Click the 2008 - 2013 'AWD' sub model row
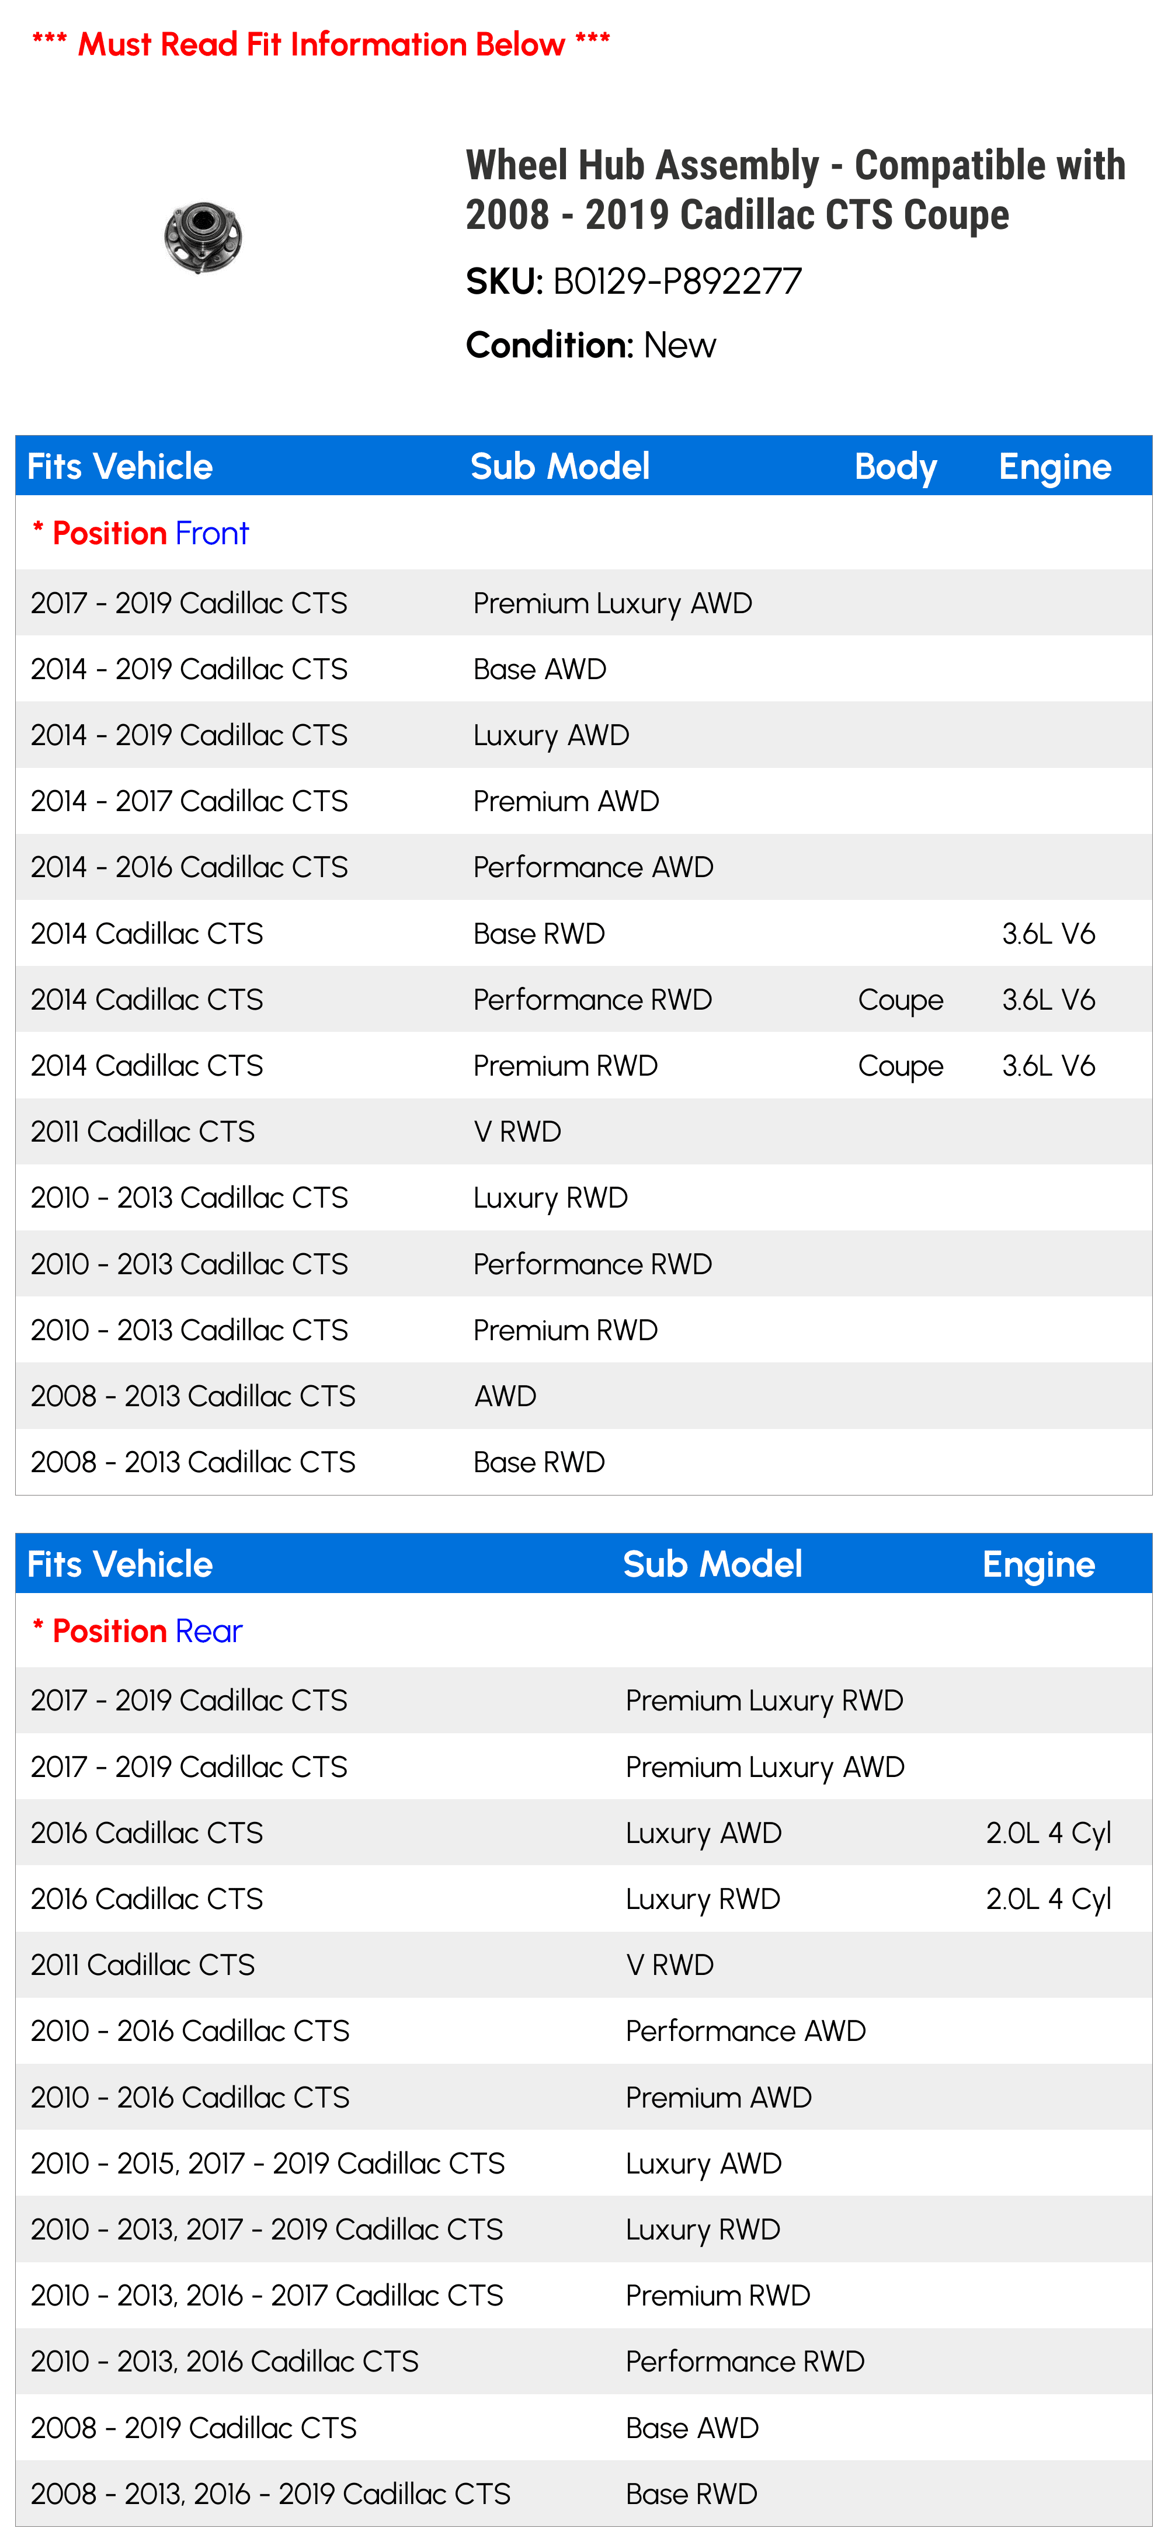The width and height of the screenshot is (1168, 2542). (584, 1395)
